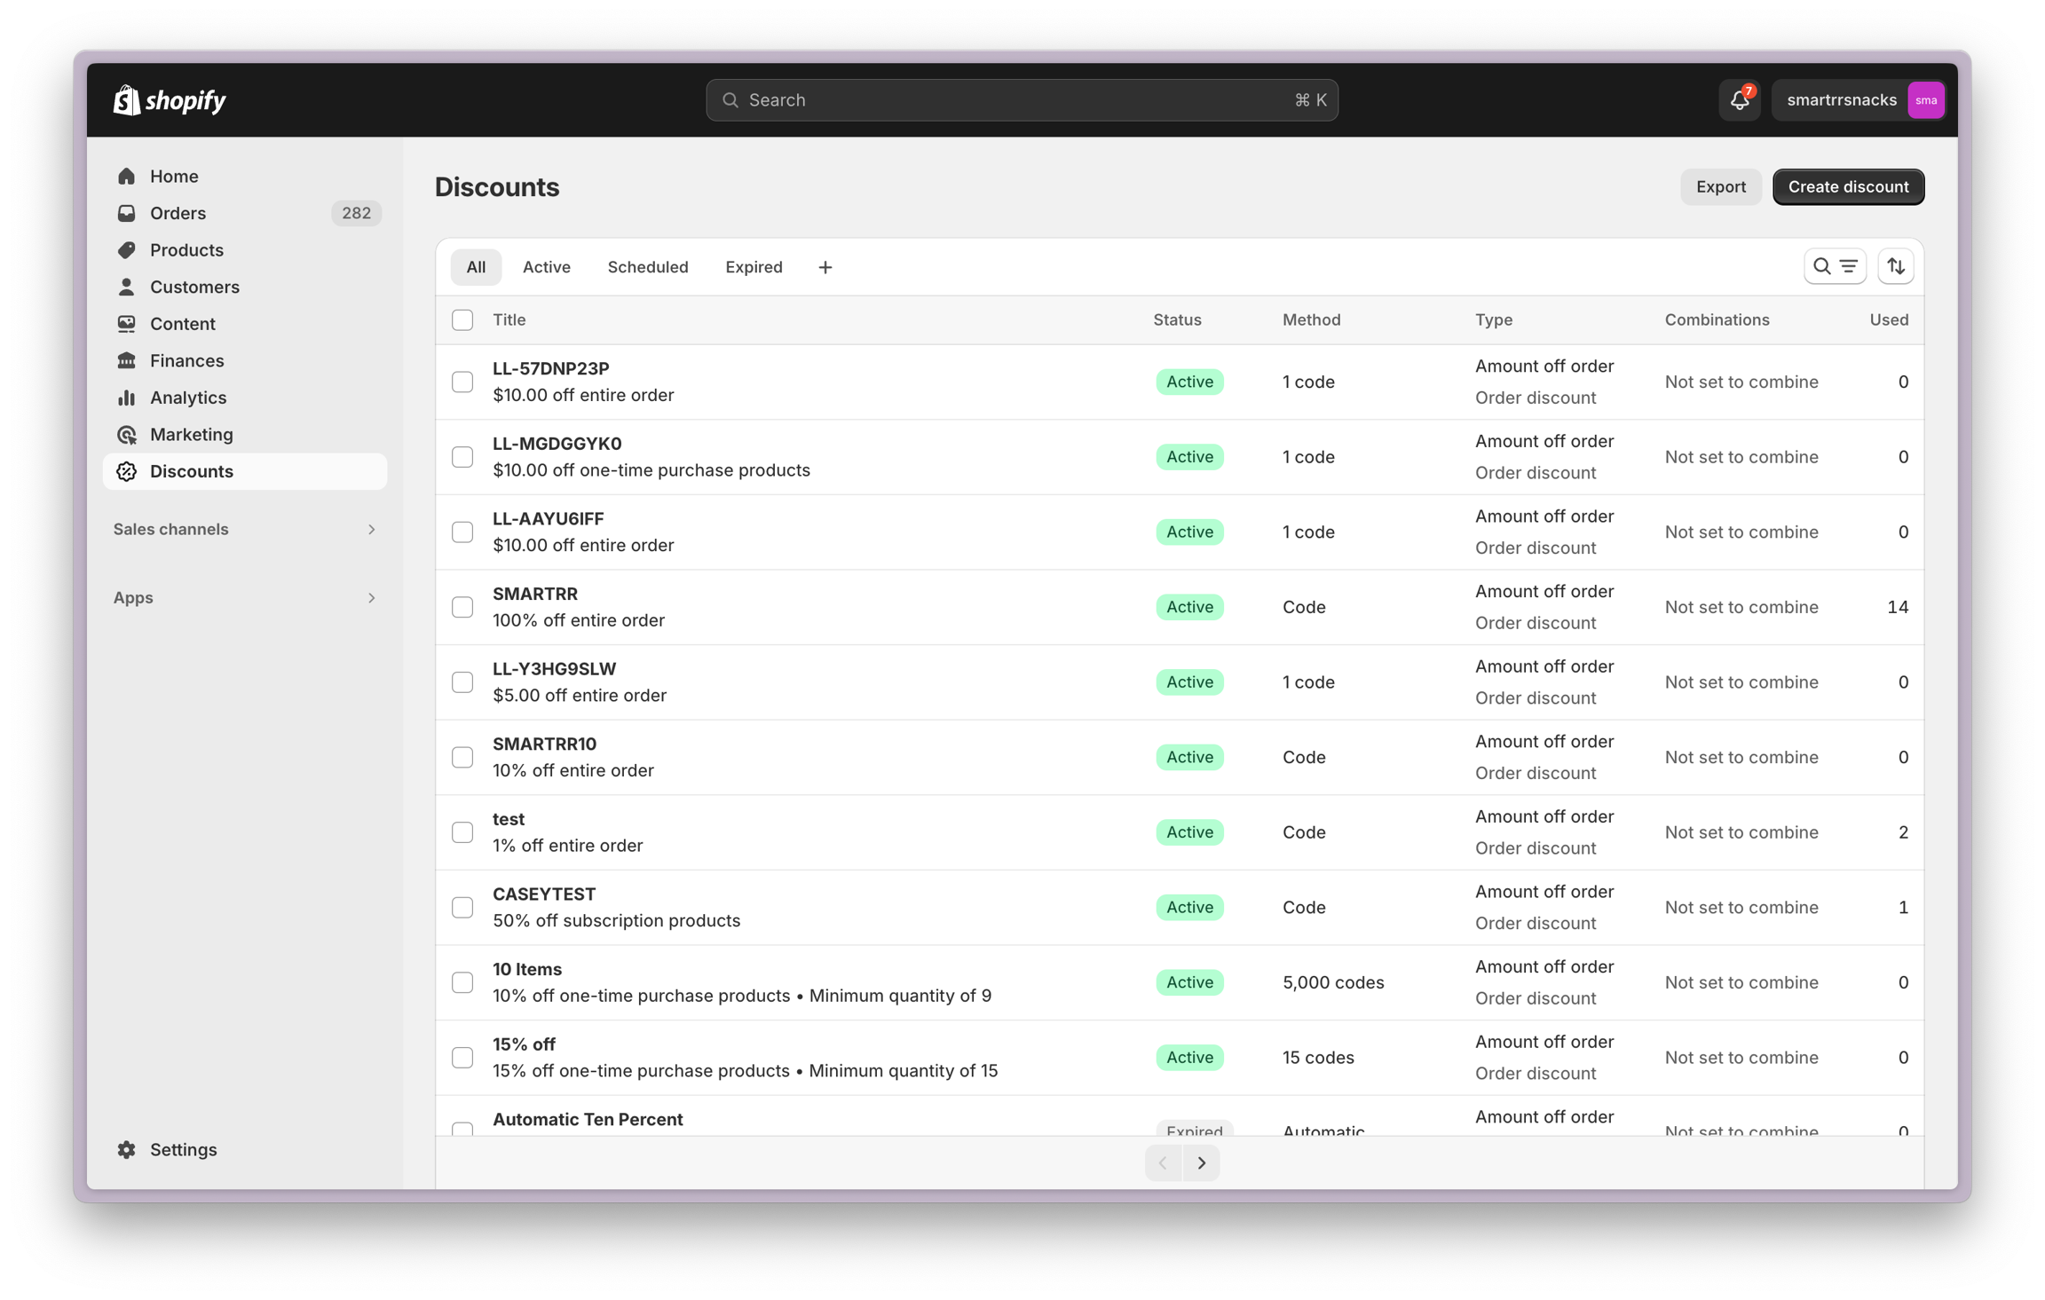2045x1300 pixels.
Task: Select the LL-AAYU6IFF discount checkbox
Action: [462, 532]
